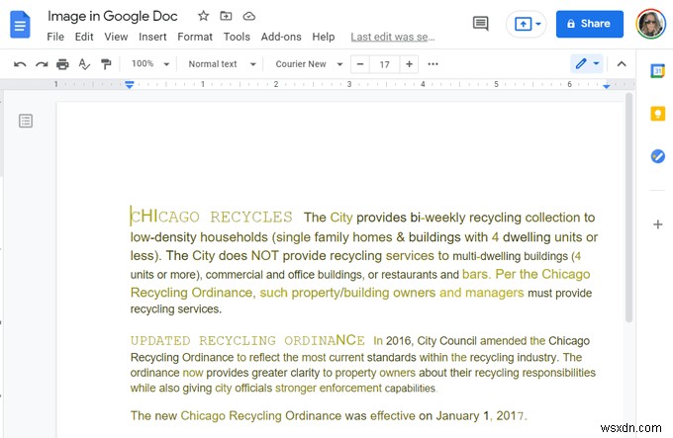673x438 pixels.
Task: Print the document using printer icon
Action: [63, 64]
